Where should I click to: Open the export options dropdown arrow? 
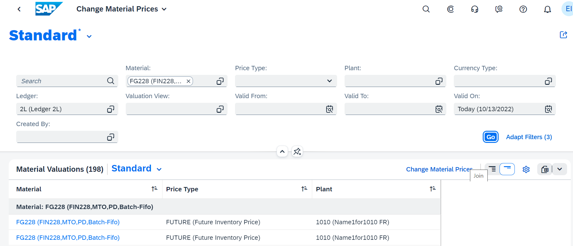click(560, 169)
